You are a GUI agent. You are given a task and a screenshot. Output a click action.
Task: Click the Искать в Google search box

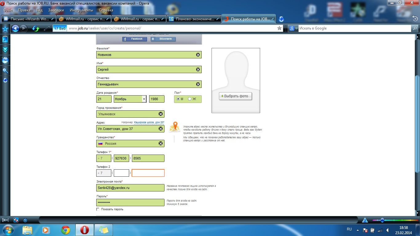pos(355,28)
